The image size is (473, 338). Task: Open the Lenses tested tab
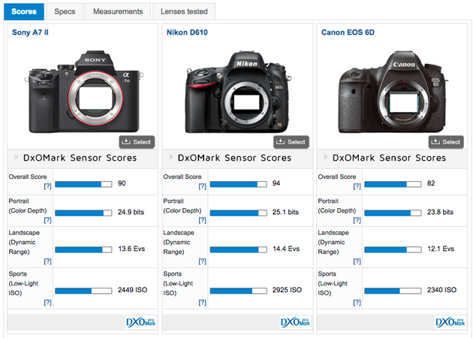pyautogui.click(x=184, y=12)
